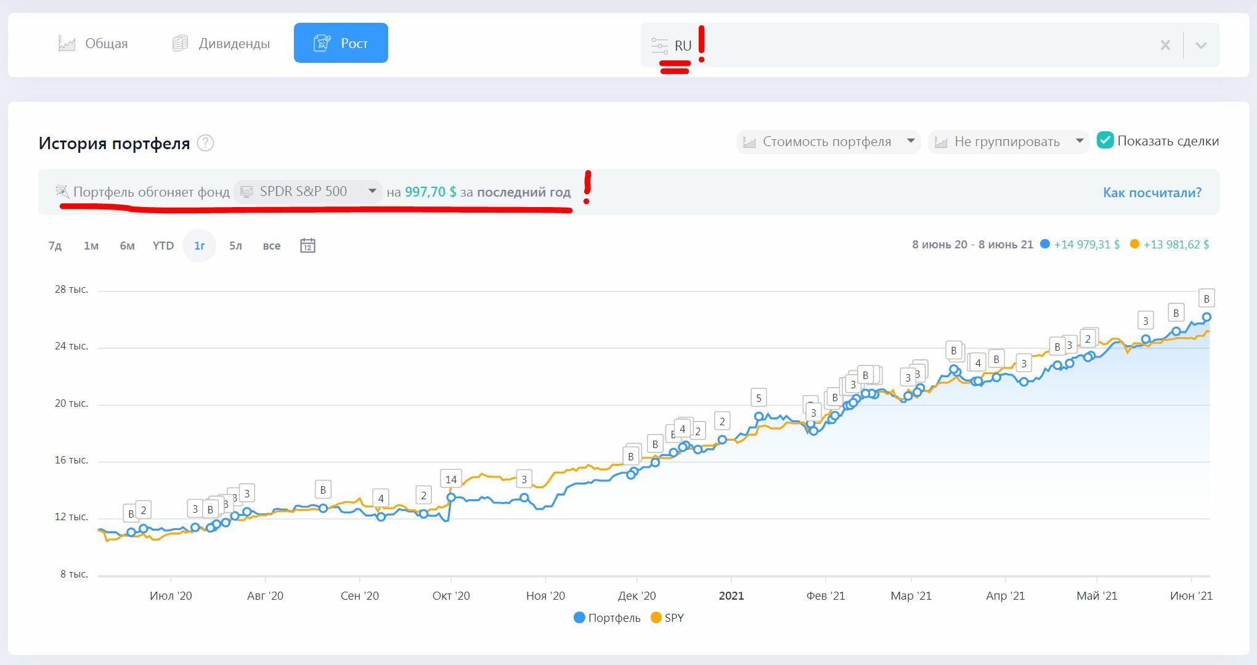
Task: Open the Дивиденды tab
Action: pos(221,43)
